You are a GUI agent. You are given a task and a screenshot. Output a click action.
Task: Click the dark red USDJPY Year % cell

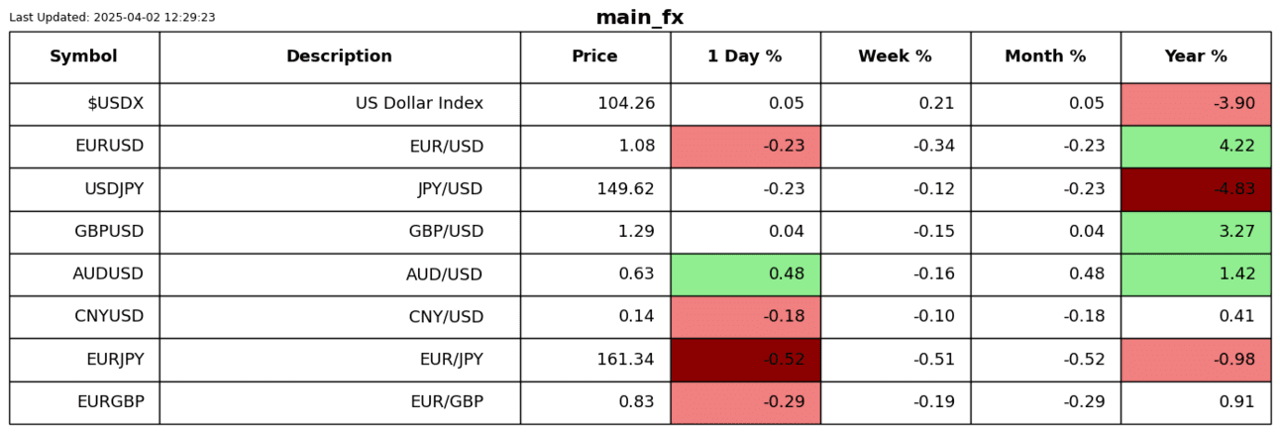[1196, 189]
